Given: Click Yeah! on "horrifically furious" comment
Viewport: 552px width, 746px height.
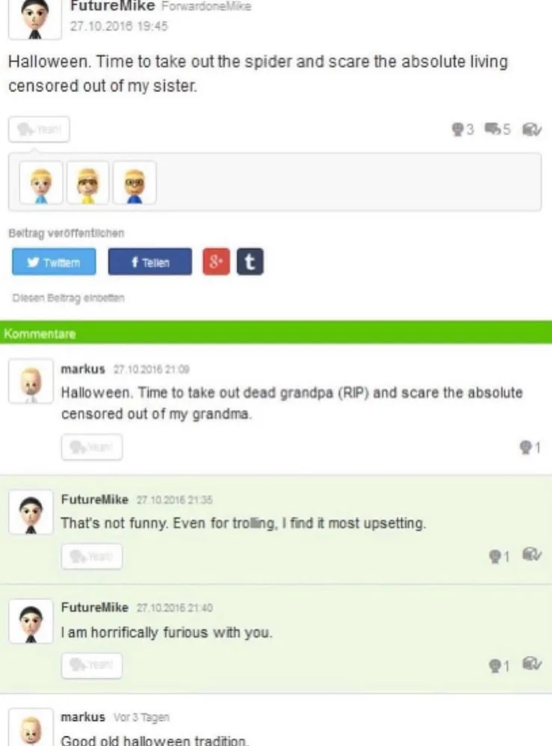Looking at the screenshot, I should pos(92,665).
